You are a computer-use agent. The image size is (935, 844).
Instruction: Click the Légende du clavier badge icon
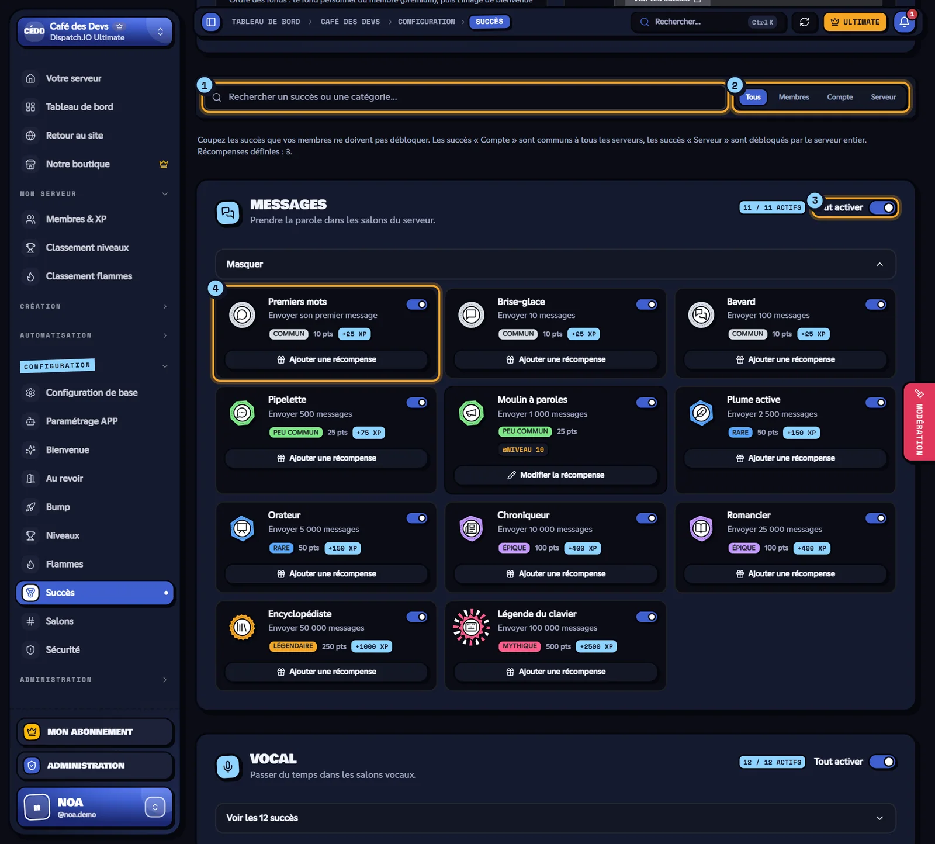tap(471, 627)
